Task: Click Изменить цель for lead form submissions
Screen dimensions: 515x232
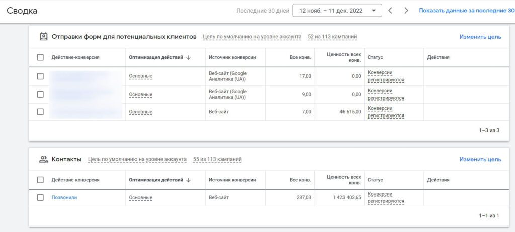Action: (x=480, y=37)
